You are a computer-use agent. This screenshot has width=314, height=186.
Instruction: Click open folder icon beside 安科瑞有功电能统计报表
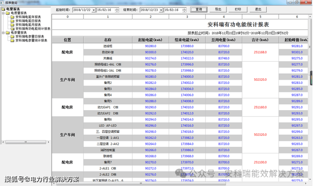pos(12,29)
